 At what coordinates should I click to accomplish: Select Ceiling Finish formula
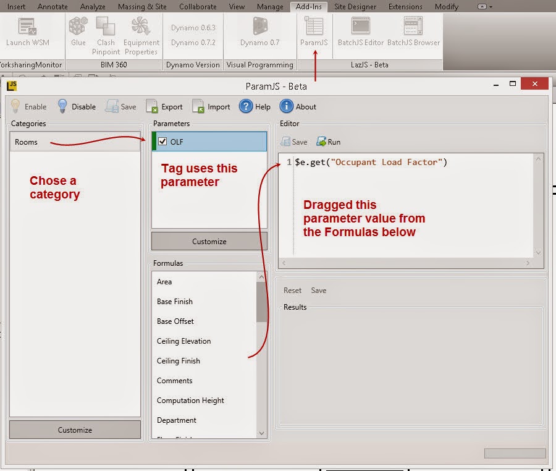(x=204, y=361)
